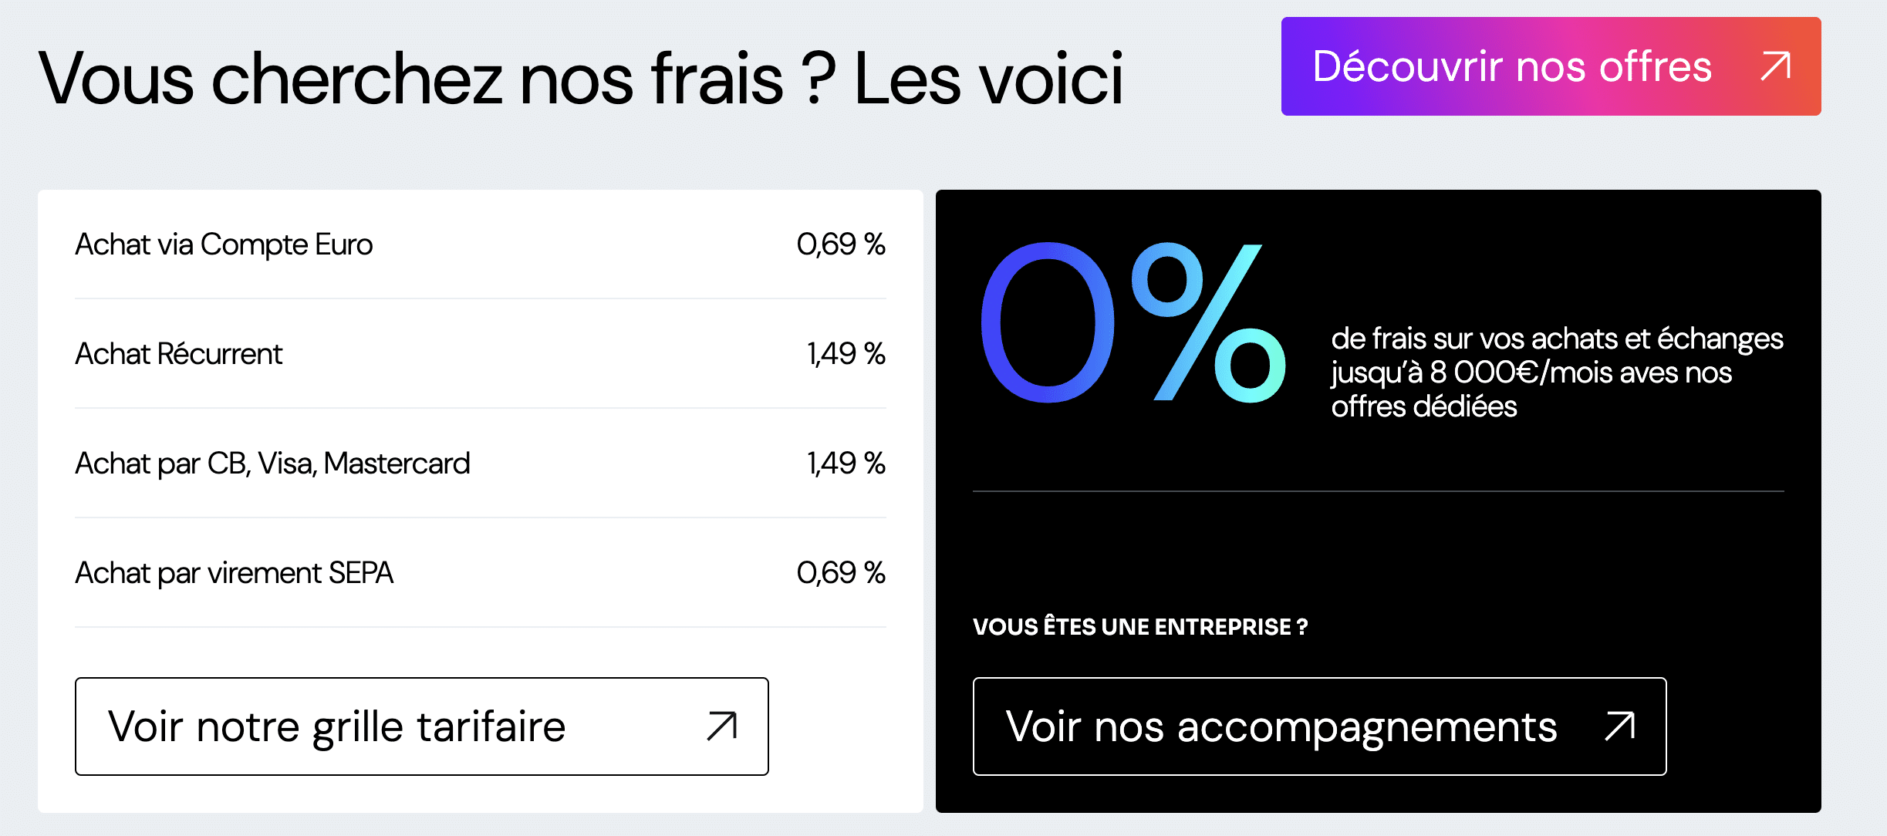The image size is (1887, 836).
Task: Select the Achat Récurrent label
Action: 179,354
